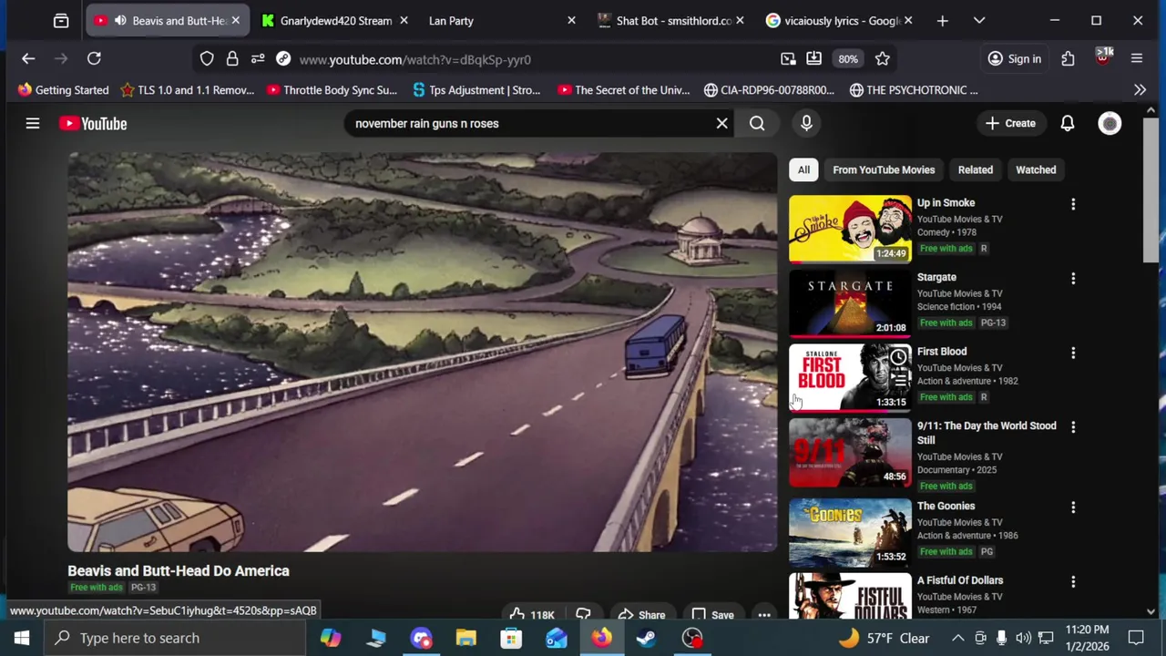Go to the YouTube home logo
1166x656 pixels.
[x=93, y=123]
